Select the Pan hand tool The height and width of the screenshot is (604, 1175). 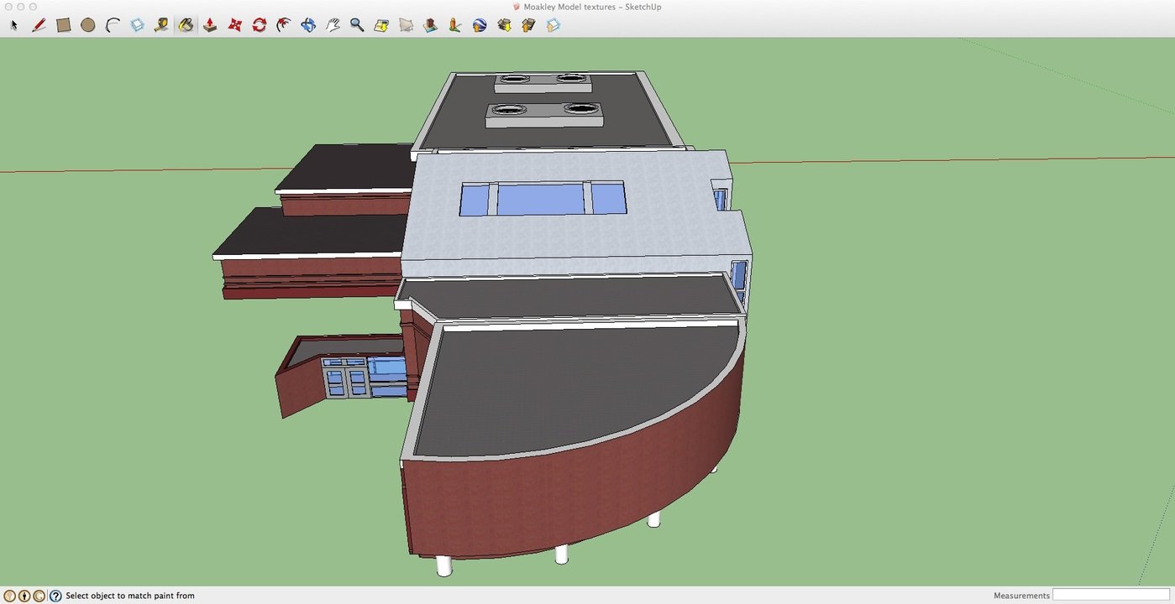click(333, 25)
